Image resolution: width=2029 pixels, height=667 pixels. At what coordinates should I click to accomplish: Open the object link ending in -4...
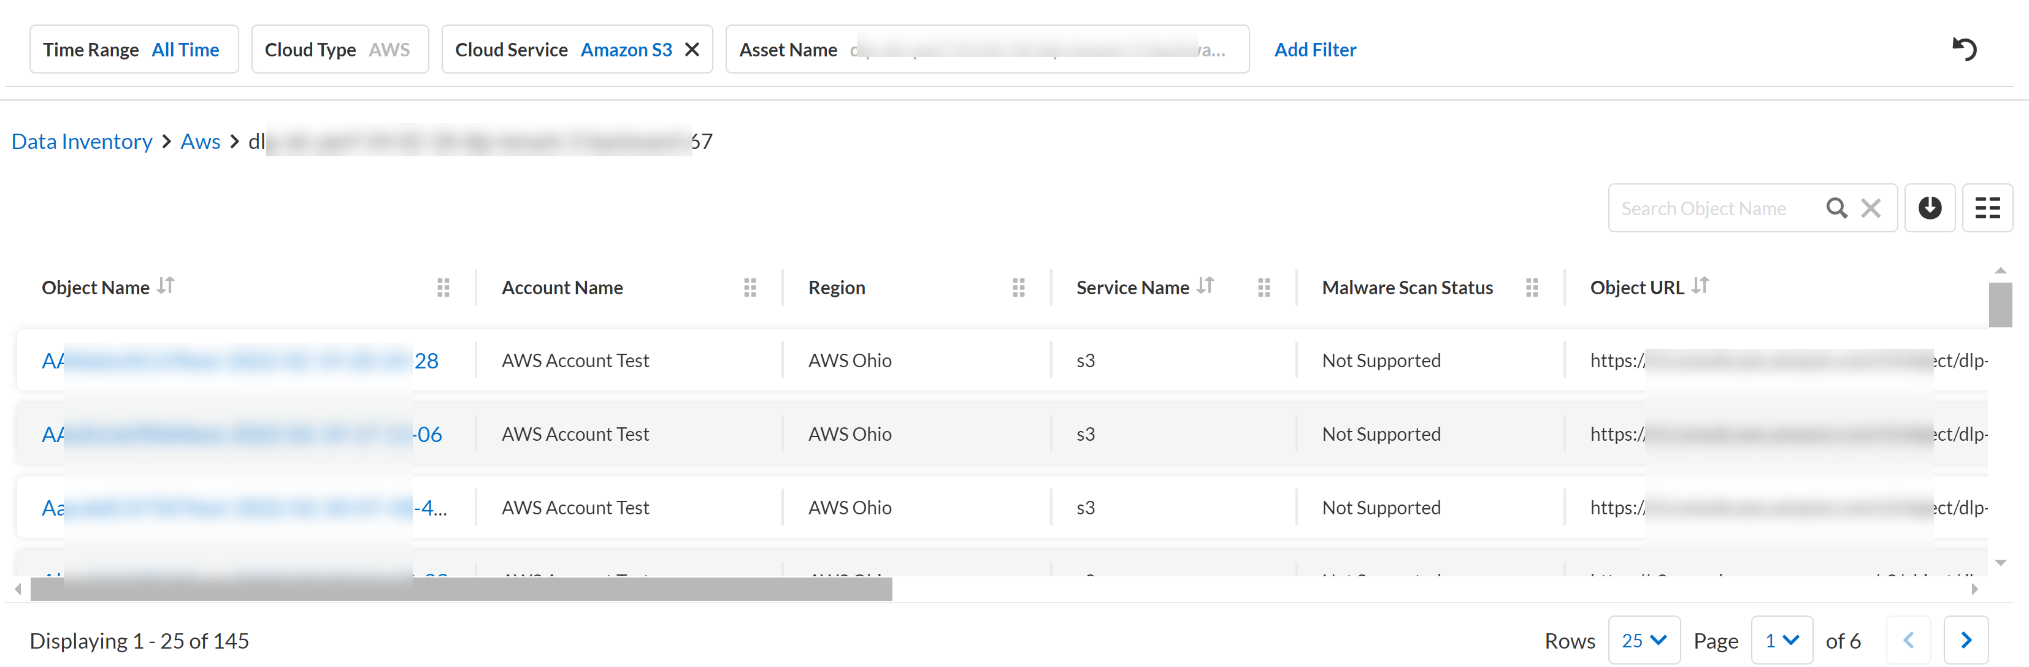pos(244,508)
